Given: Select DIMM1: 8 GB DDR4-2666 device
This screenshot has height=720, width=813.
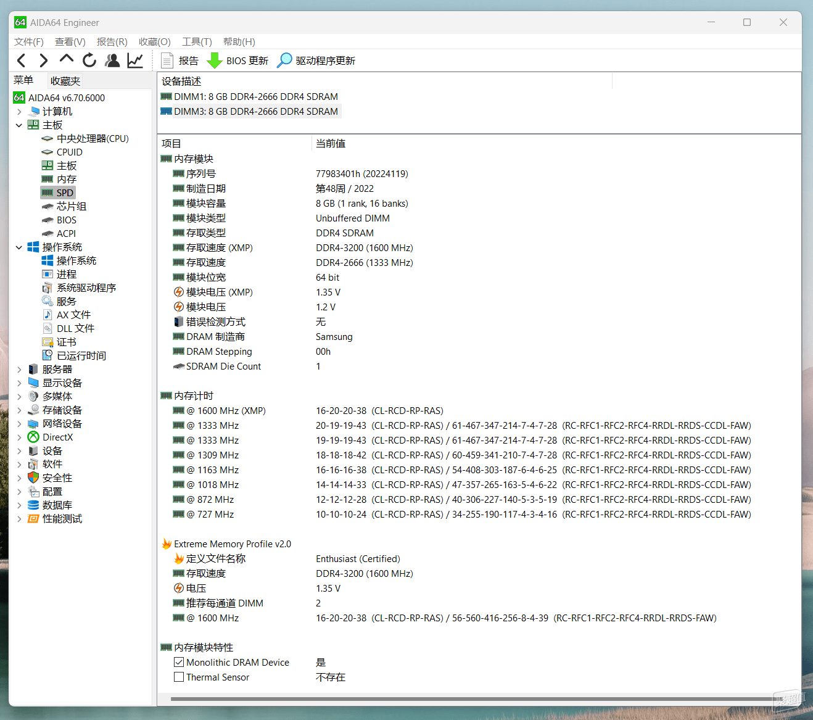Looking at the screenshot, I should [x=249, y=97].
